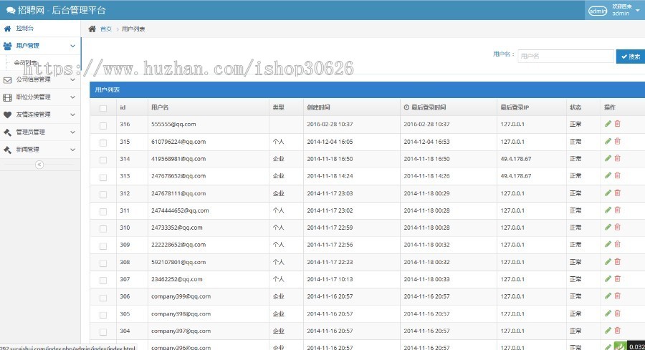
Task: Click the edit pencil for user 310
Action: pos(608,227)
